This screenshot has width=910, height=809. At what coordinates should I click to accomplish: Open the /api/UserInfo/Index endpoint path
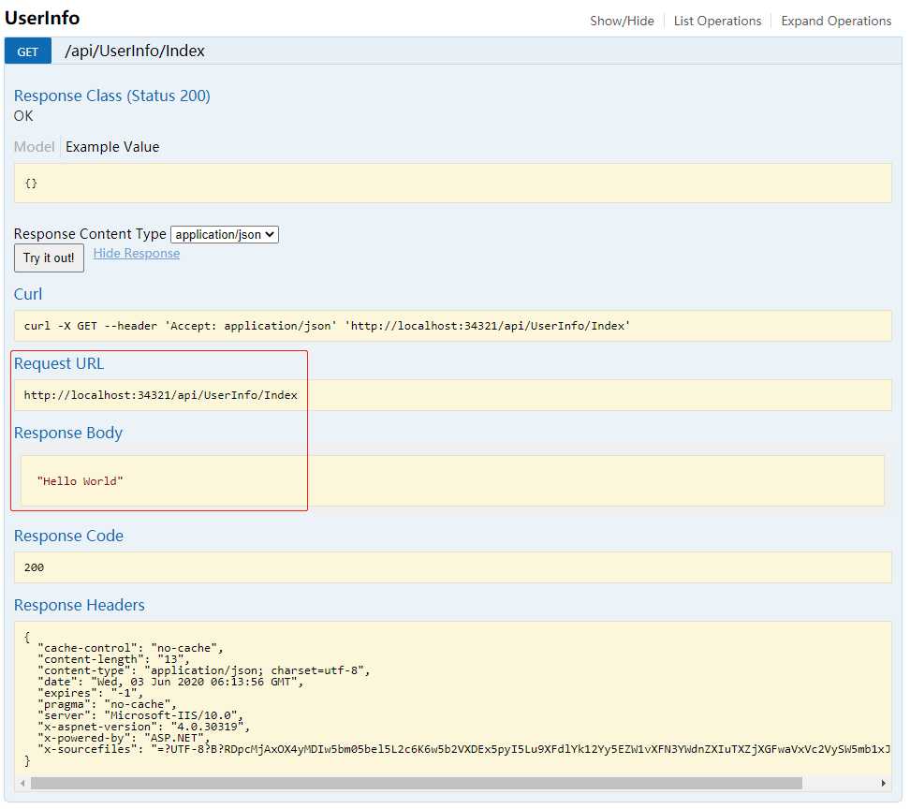click(x=135, y=51)
